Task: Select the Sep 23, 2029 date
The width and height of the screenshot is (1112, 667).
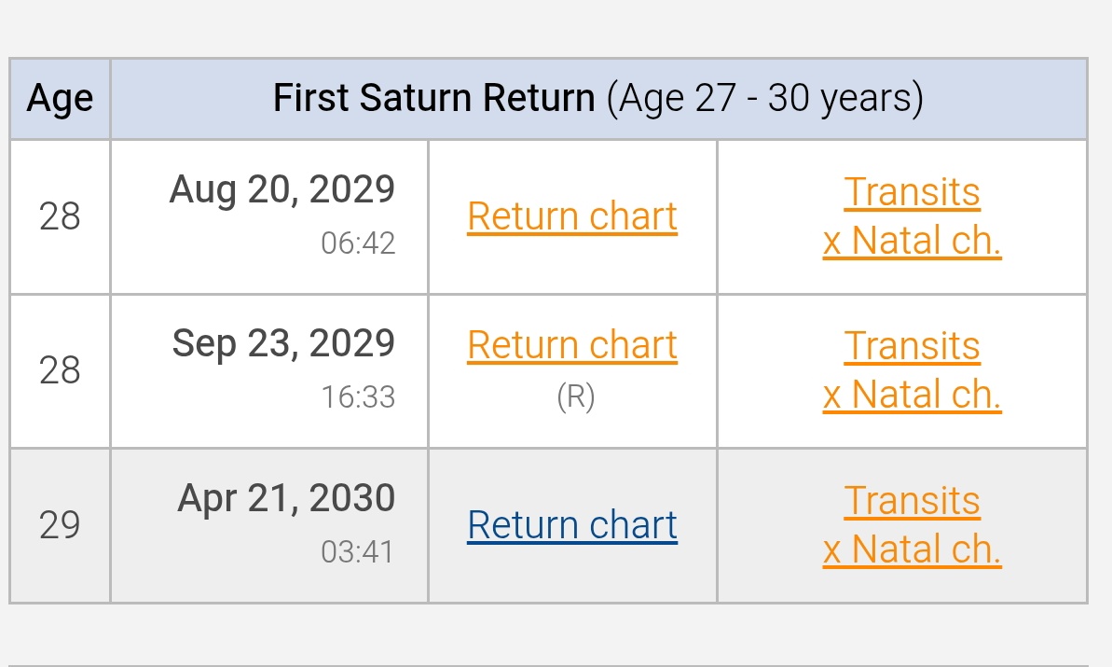Action: (x=283, y=343)
